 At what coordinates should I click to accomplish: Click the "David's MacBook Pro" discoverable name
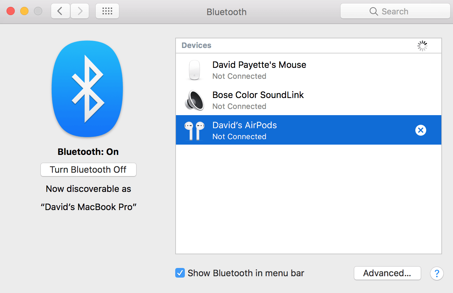coord(89,207)
